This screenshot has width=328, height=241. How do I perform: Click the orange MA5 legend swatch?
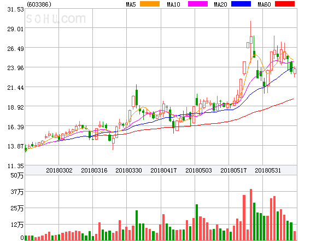150,4
